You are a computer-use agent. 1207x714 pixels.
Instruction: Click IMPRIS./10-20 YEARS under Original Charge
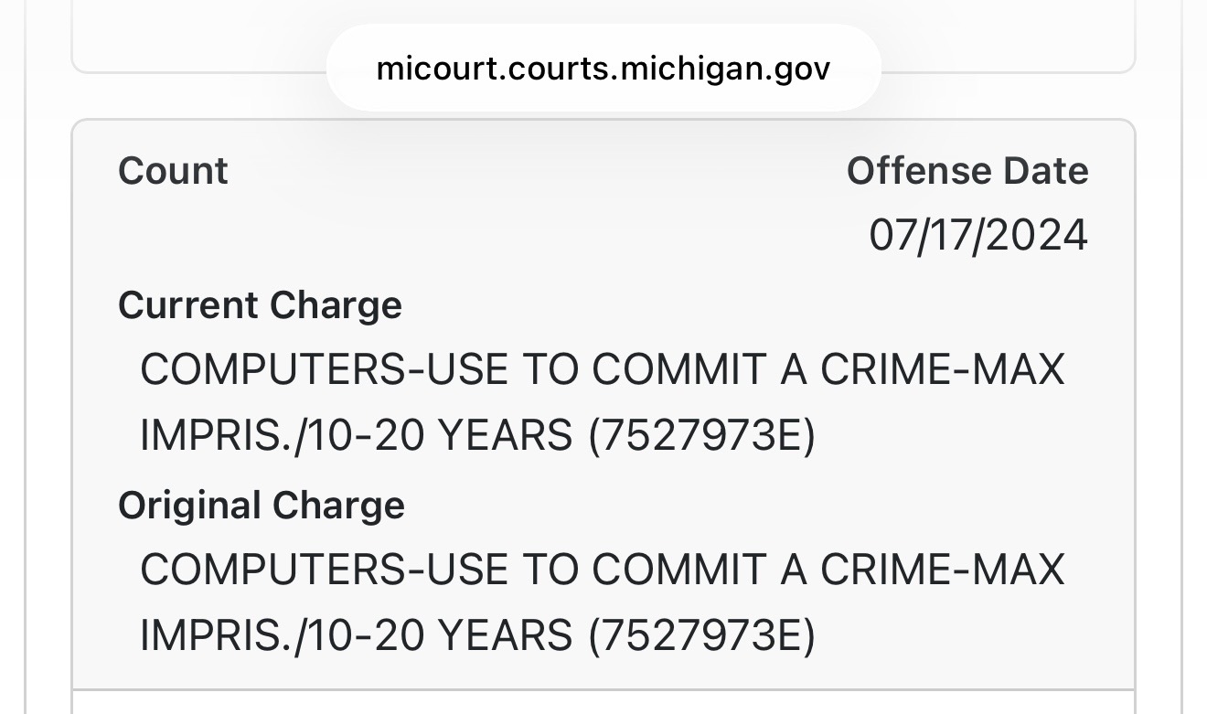pyautogui.click(x=355, y=636)
